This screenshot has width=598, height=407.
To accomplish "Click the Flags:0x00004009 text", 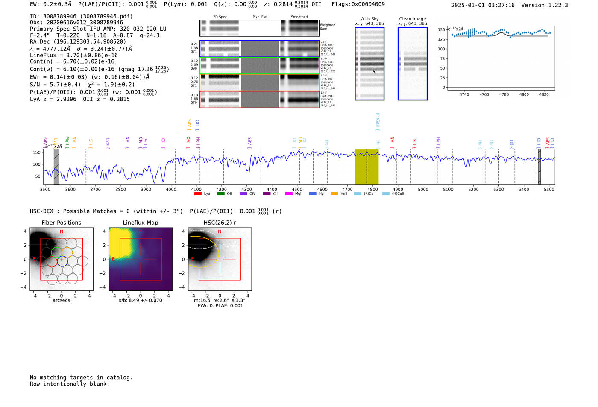I will pyautogui.click(x=358, y=4).
